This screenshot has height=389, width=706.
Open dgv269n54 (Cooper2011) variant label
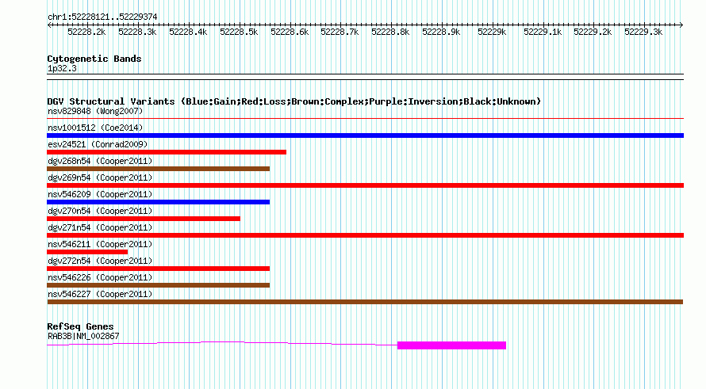click(x=100, y=177)
